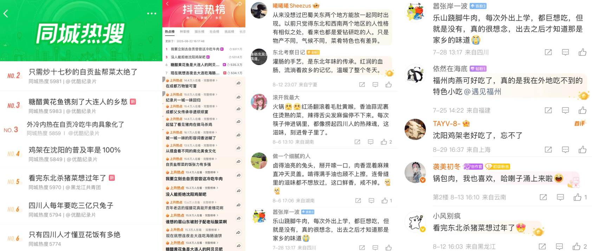
Task: Forward the 东北考察日记 comment
Action: (362, 85)
